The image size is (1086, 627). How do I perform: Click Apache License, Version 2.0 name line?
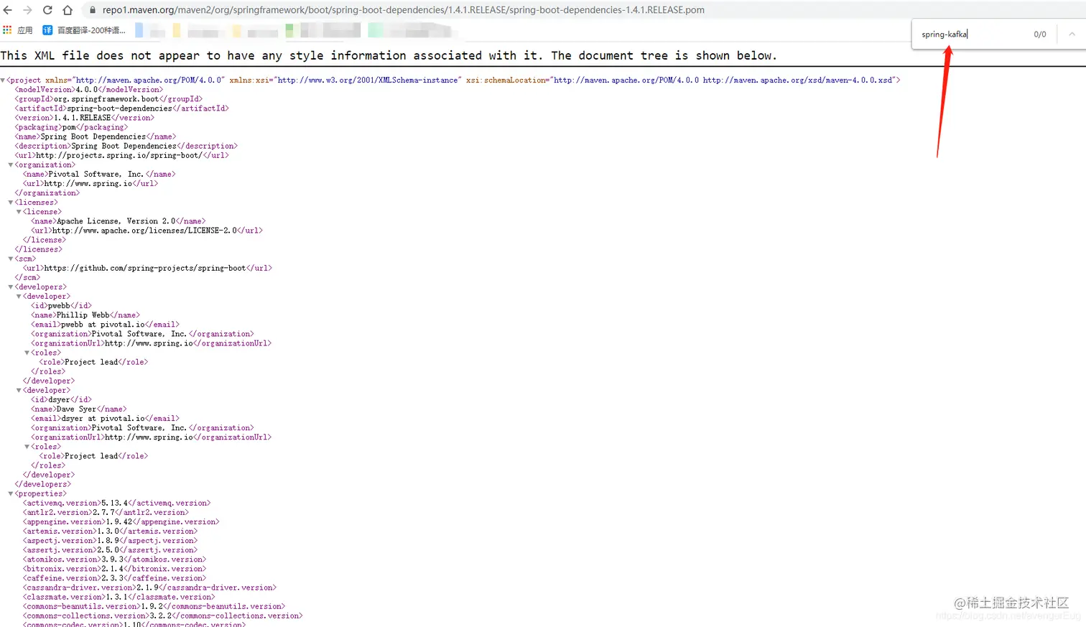click(x=118, y=221)
